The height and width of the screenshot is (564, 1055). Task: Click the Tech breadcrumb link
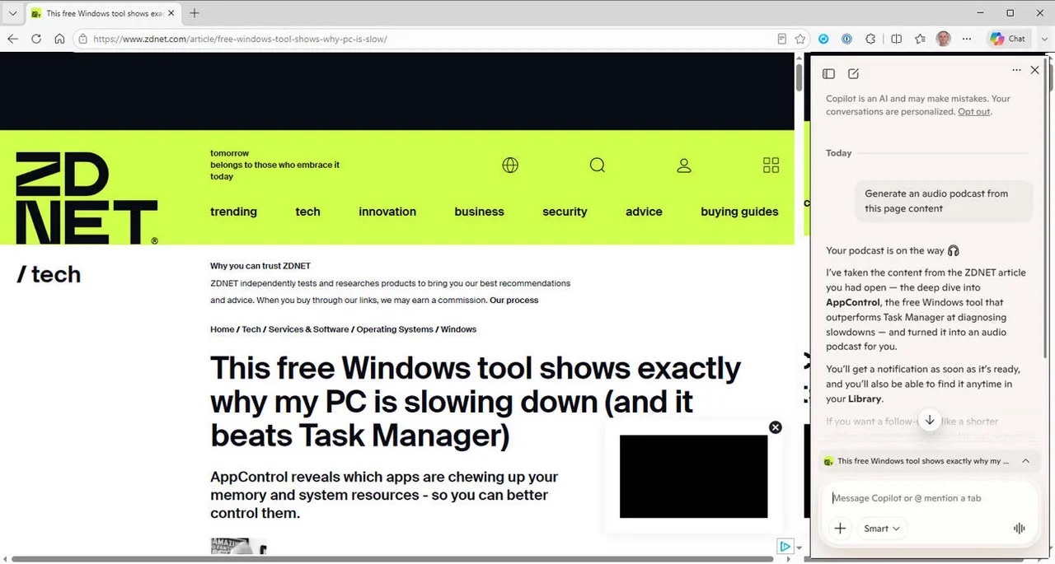coord(251,329)
